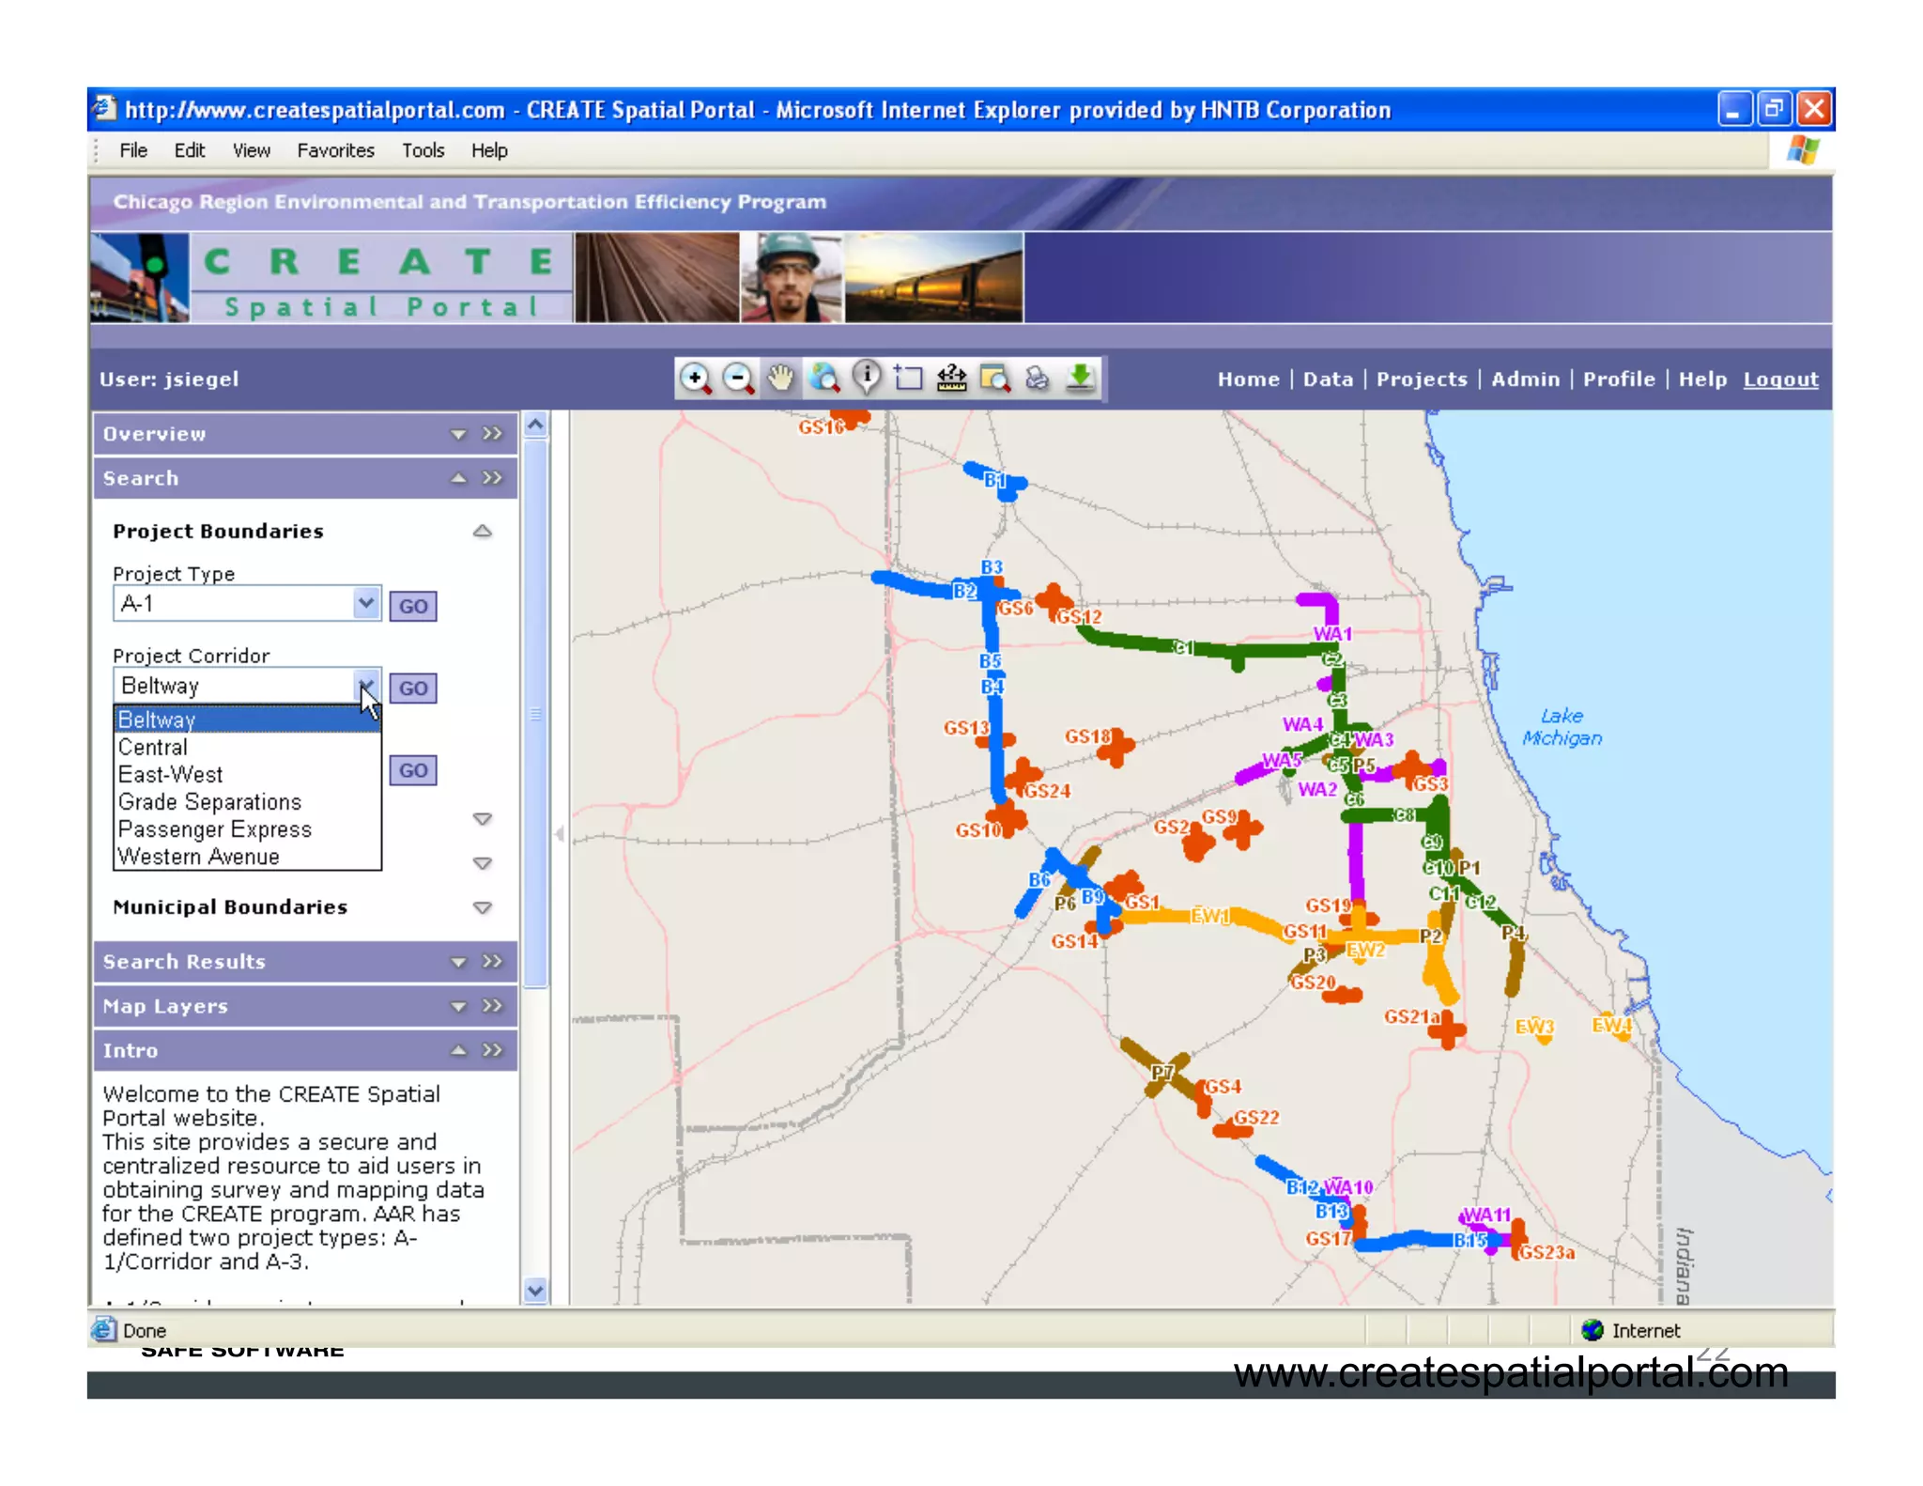Collapse the Intro panel arrow
The height and width of the screenshot is (1486, 1923).
[x=458, y=1050]
